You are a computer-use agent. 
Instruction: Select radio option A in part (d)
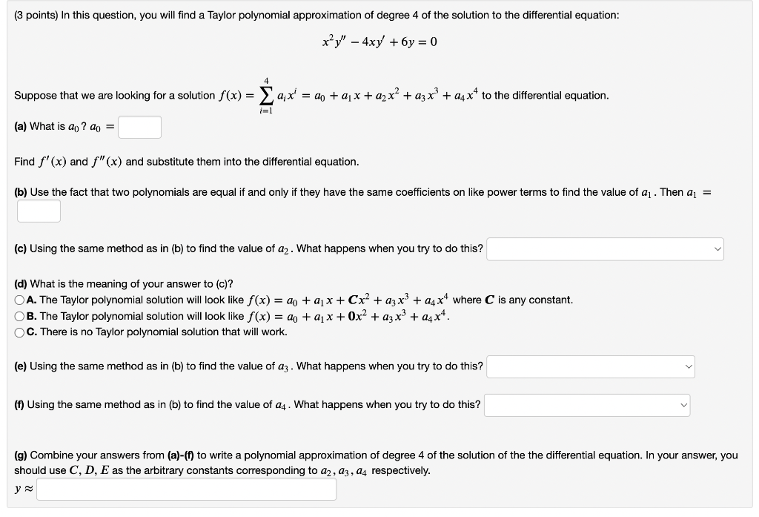click(x=19, y=300)
